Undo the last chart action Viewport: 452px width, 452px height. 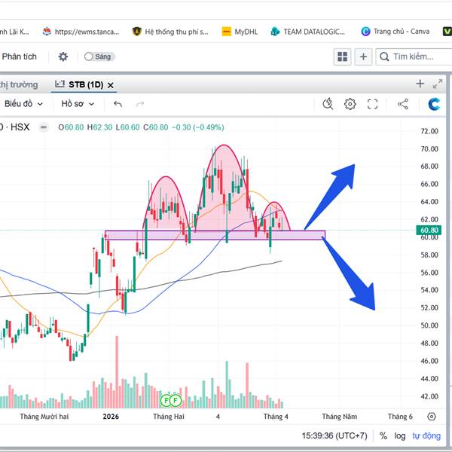tap(118, 104)
